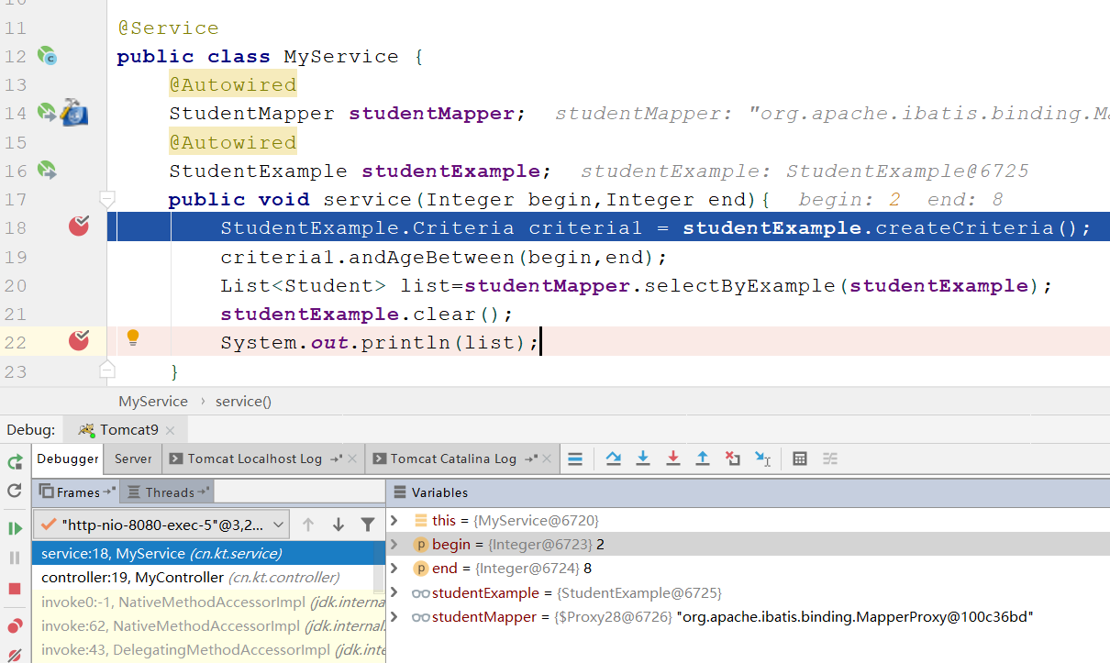
Task: Click 'selectByExample' in line 20
Action: click(741, 285)
